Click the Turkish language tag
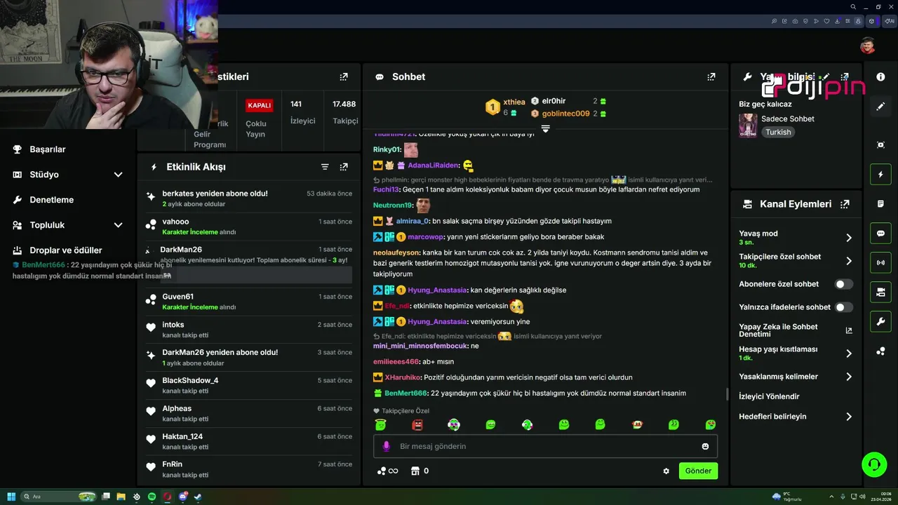This screenshot has height=505, width=898. (778, 132)
